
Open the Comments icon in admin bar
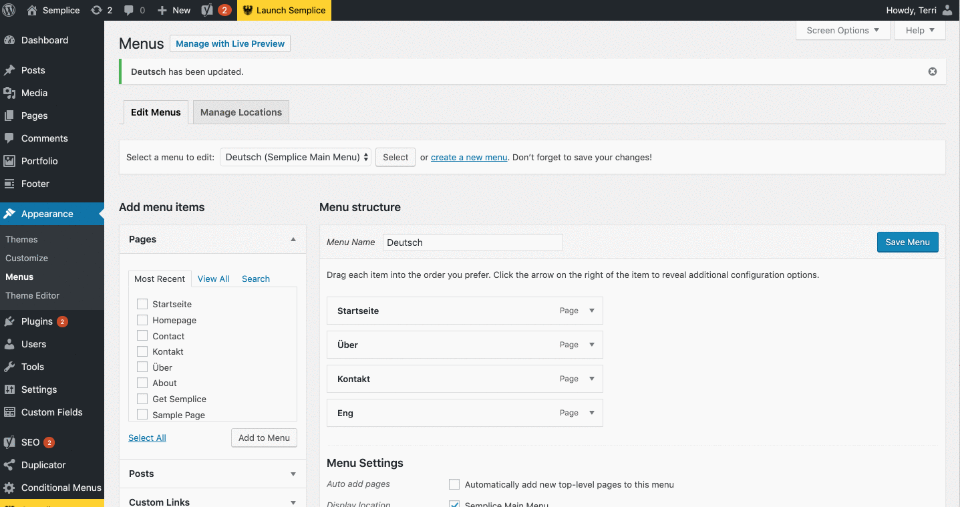click(130, 10)
